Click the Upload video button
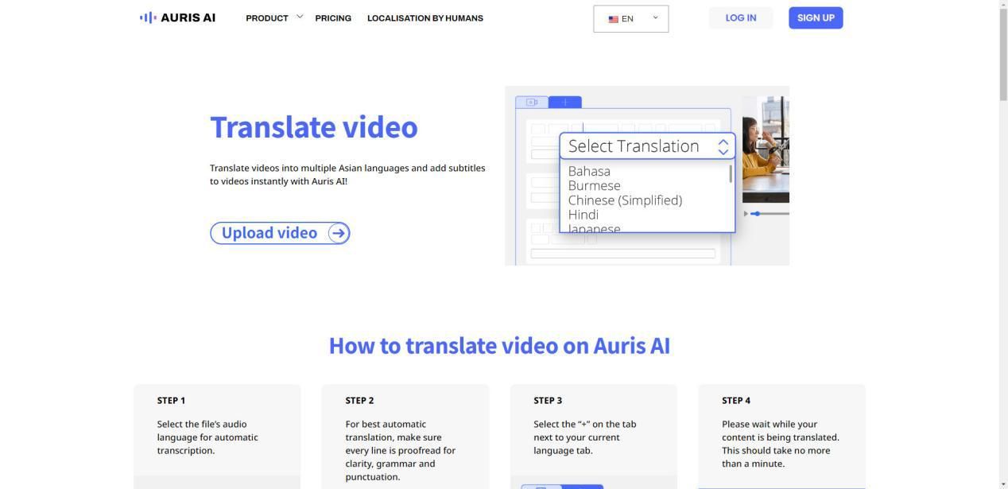The width and height of the screenshot is (1008, 489). point(280,233)
